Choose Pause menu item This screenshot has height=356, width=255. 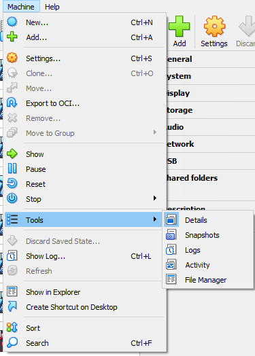coord(84,169)
